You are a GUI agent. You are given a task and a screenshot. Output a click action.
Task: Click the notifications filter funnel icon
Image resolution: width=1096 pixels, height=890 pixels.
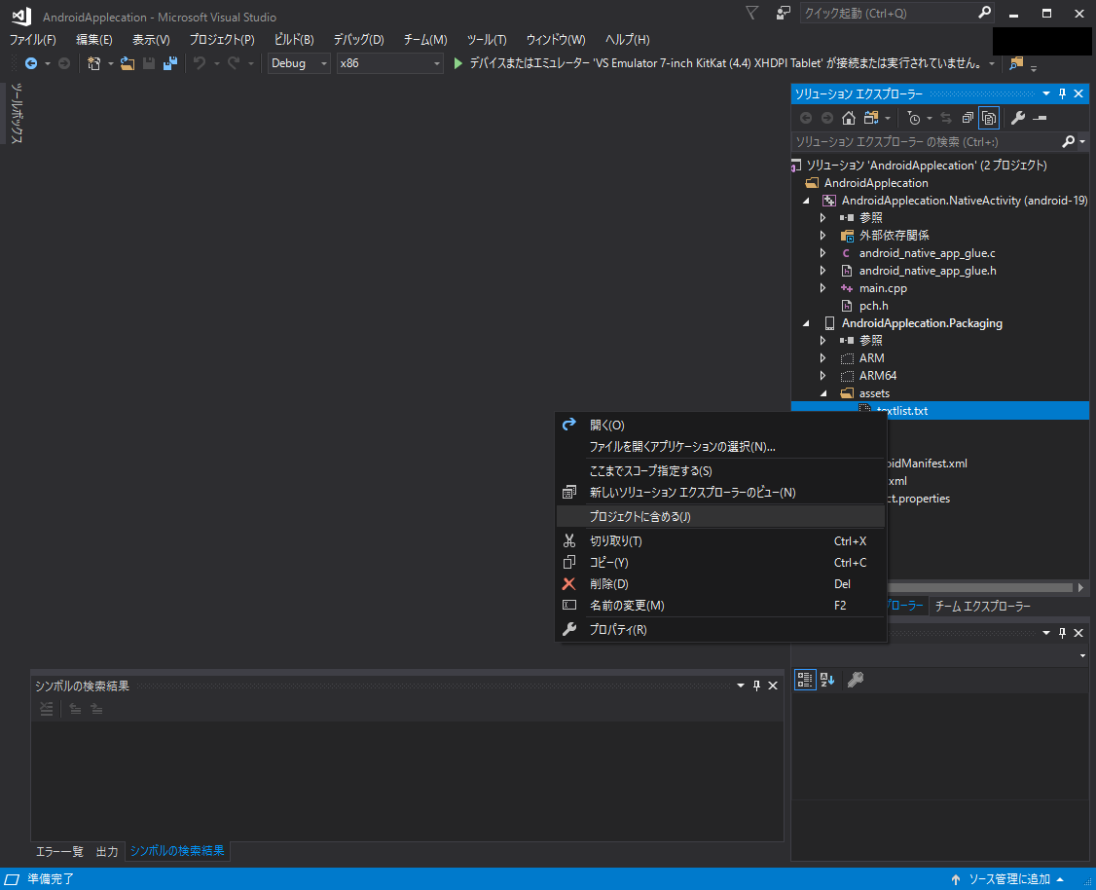pos(751,14)
